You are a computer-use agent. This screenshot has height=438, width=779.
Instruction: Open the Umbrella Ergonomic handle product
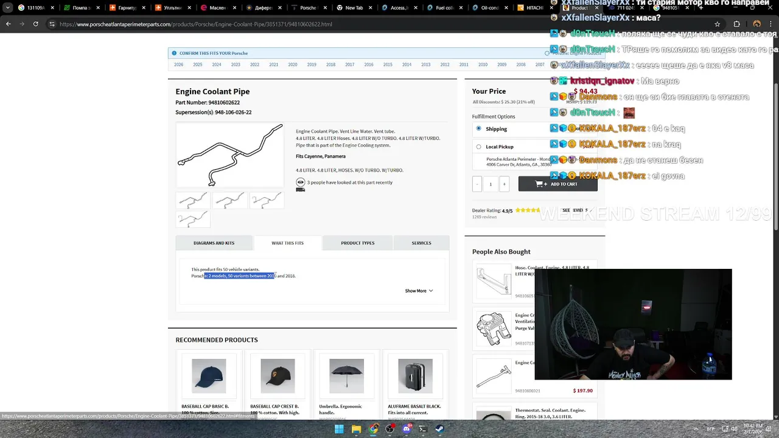[346, 376]
